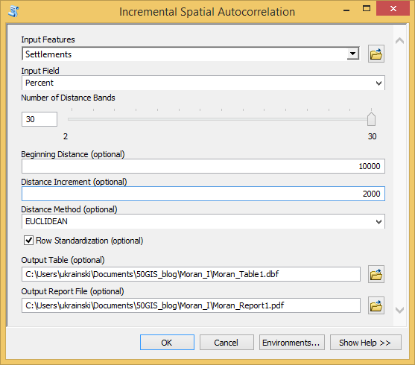
Task: Browse for Output Table folder icon
Action: (376, 274)
